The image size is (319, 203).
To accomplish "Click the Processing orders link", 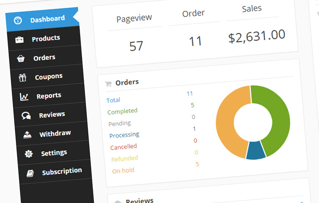I will [x=124, y=135].
